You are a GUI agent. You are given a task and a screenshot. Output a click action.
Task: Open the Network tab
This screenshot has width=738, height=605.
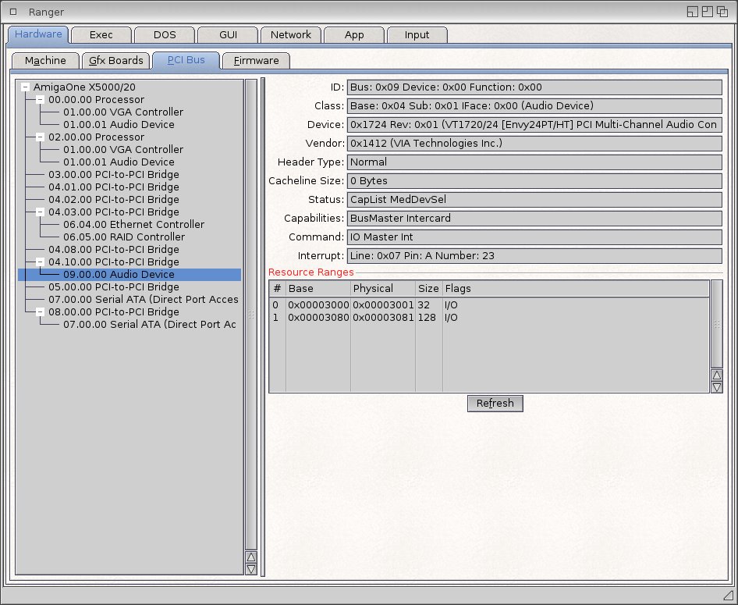(290, 35)
